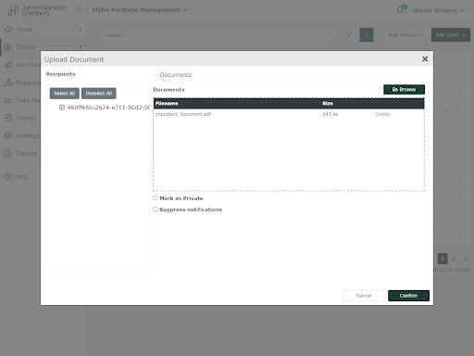
Task: Go to results page 3
Action: pos(466,259)
